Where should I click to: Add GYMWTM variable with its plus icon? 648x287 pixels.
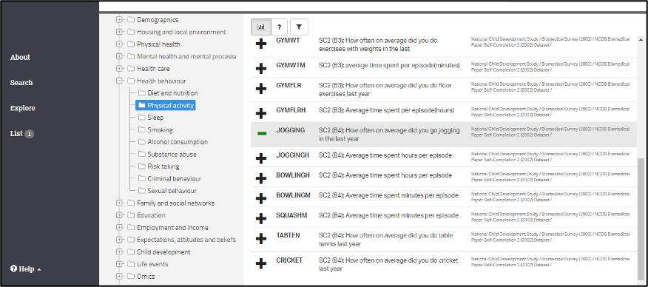pos(261,68)
